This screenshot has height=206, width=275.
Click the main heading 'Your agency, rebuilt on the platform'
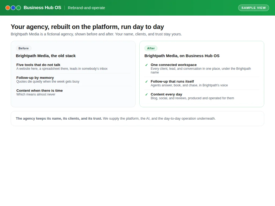[87, 27]
